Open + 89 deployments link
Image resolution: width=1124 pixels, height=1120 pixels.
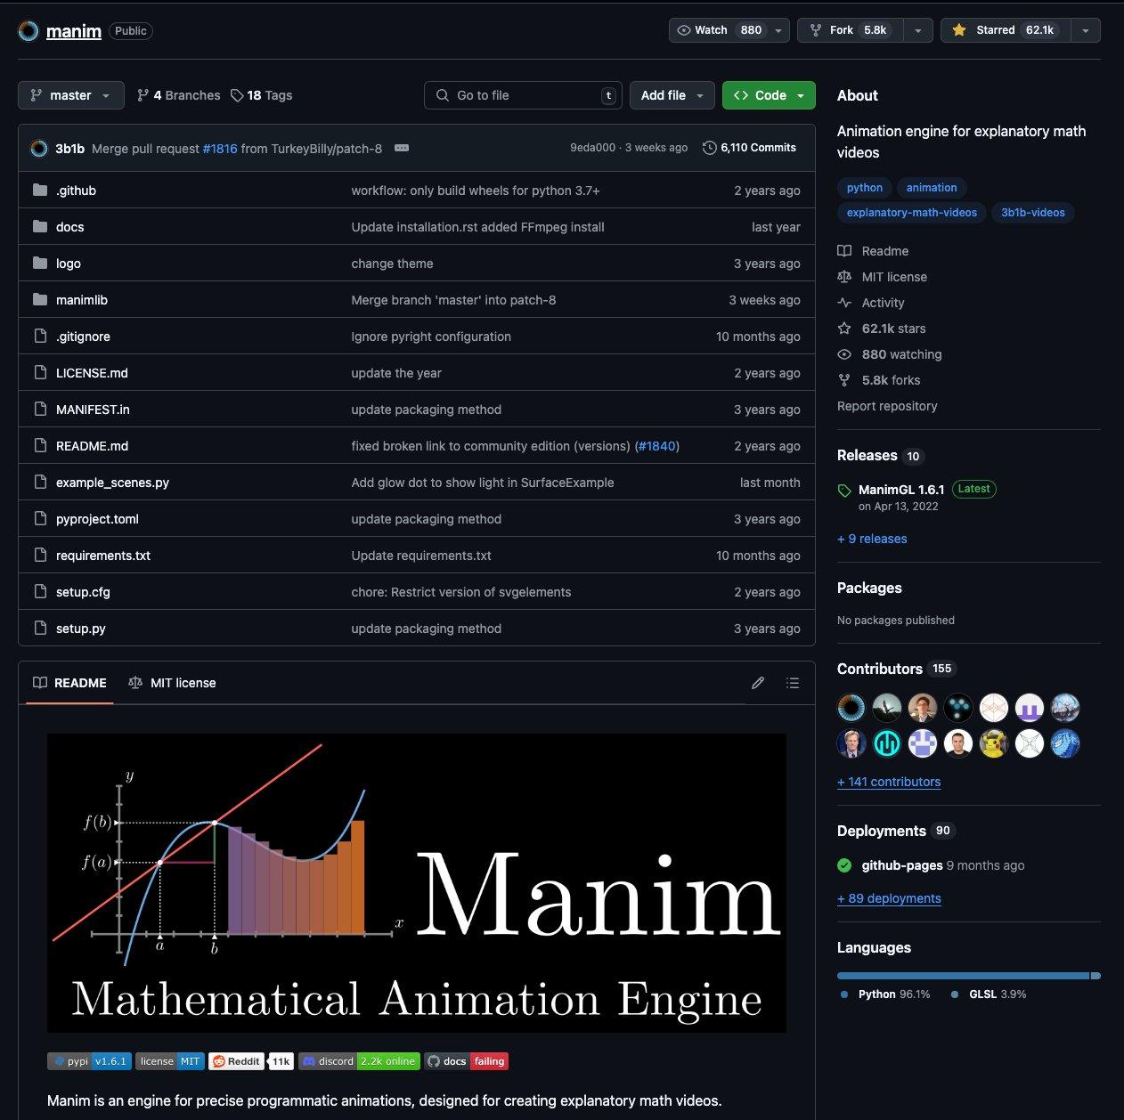(x=889, y=898)
